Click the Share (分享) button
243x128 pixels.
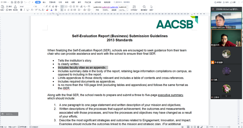[233, 2]
